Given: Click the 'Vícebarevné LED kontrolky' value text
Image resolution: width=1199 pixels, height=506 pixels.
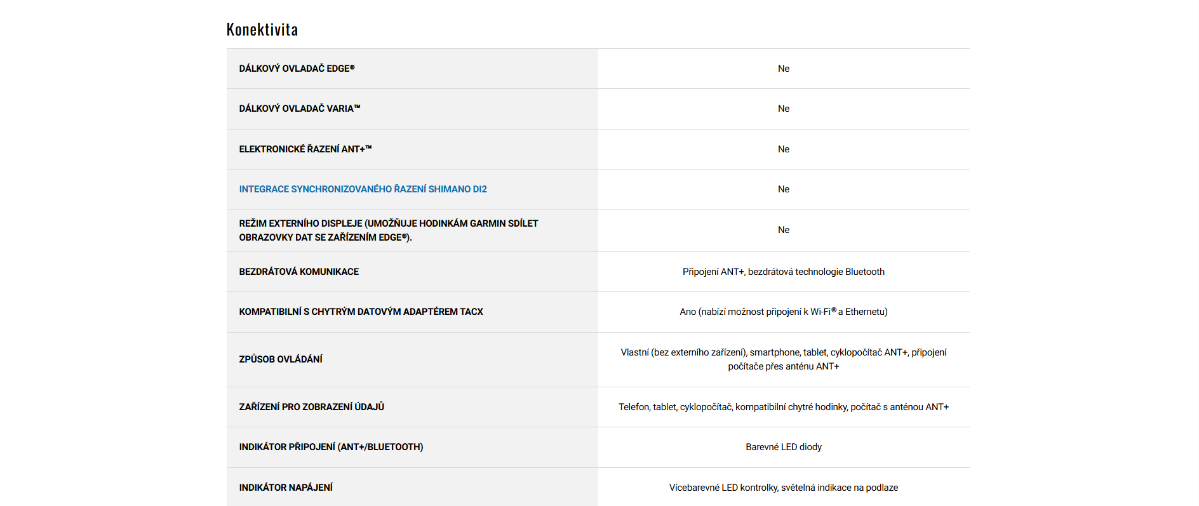Looking at the screenshot, I should click(x=783, y=488).
